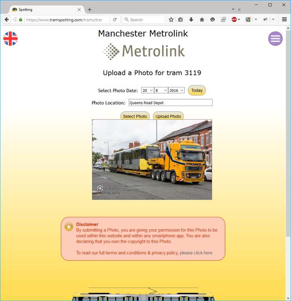Click the greyed extension icon near the menu
The height and width of the screenshot is (301, 291).
coord(265,20)
